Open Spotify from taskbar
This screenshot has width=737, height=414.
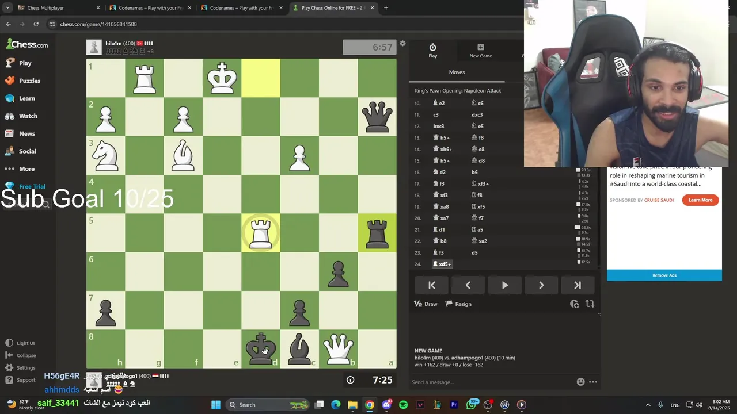coord(403,405)
